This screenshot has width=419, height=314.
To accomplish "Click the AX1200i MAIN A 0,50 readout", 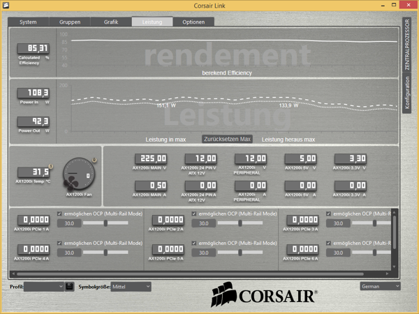I will (x=151, y=186).
